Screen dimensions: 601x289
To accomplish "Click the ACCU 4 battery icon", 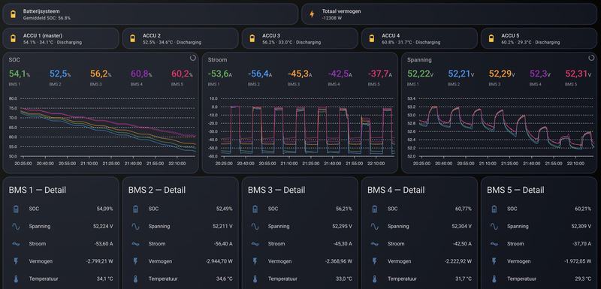I will pyautogui.click(x=372, y=39).
